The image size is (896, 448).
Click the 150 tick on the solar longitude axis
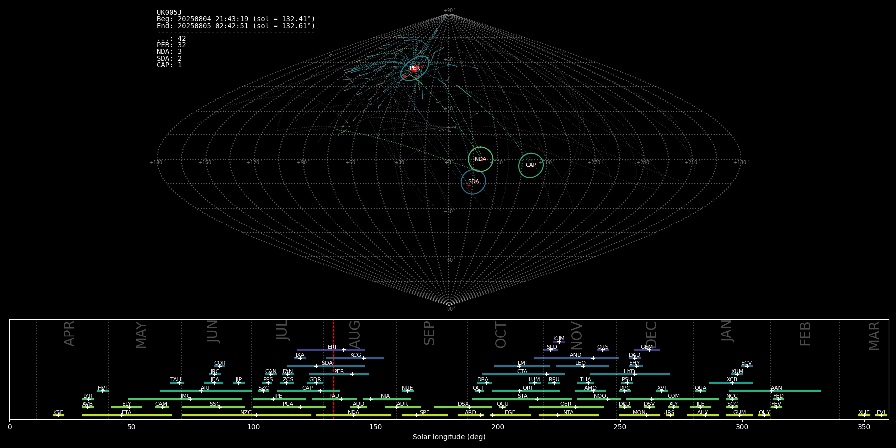pos(376,427)
